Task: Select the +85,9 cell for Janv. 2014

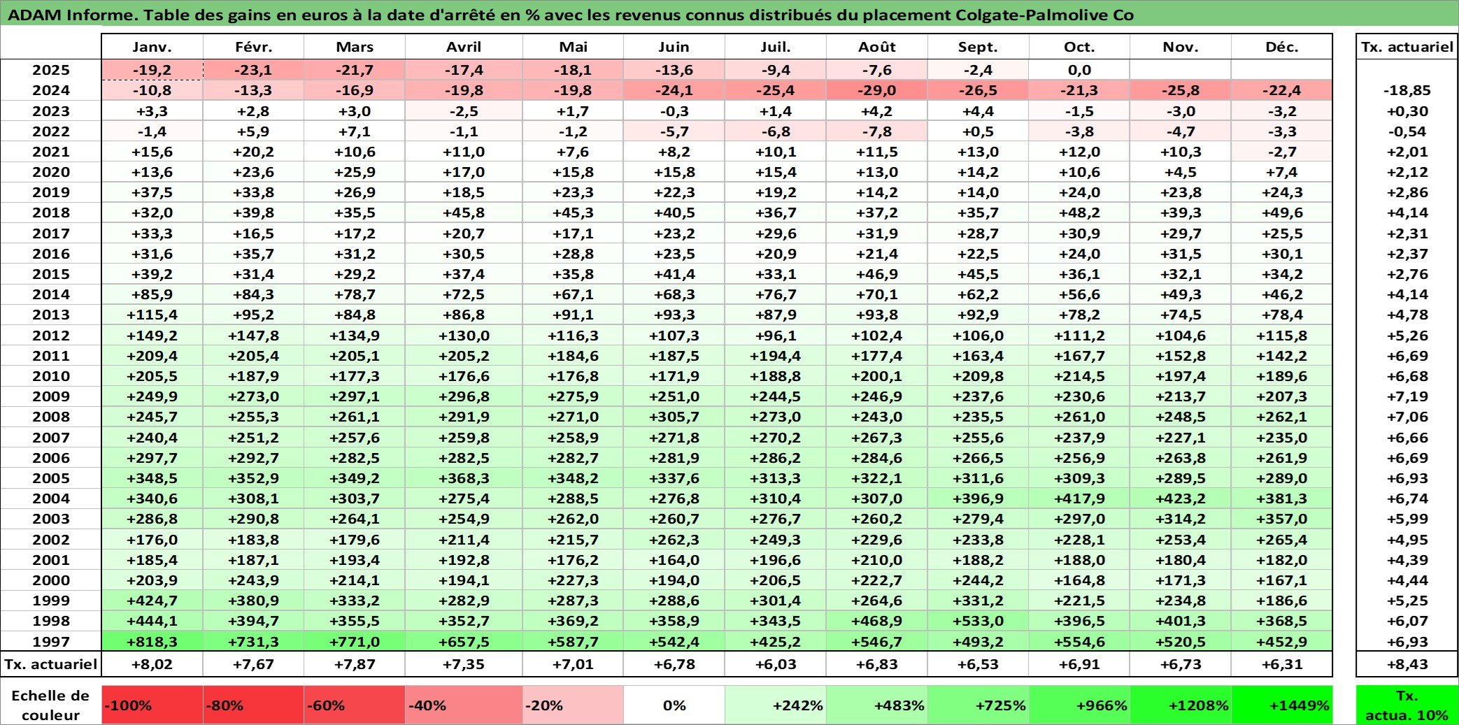Action: click(x=152, y=294)
